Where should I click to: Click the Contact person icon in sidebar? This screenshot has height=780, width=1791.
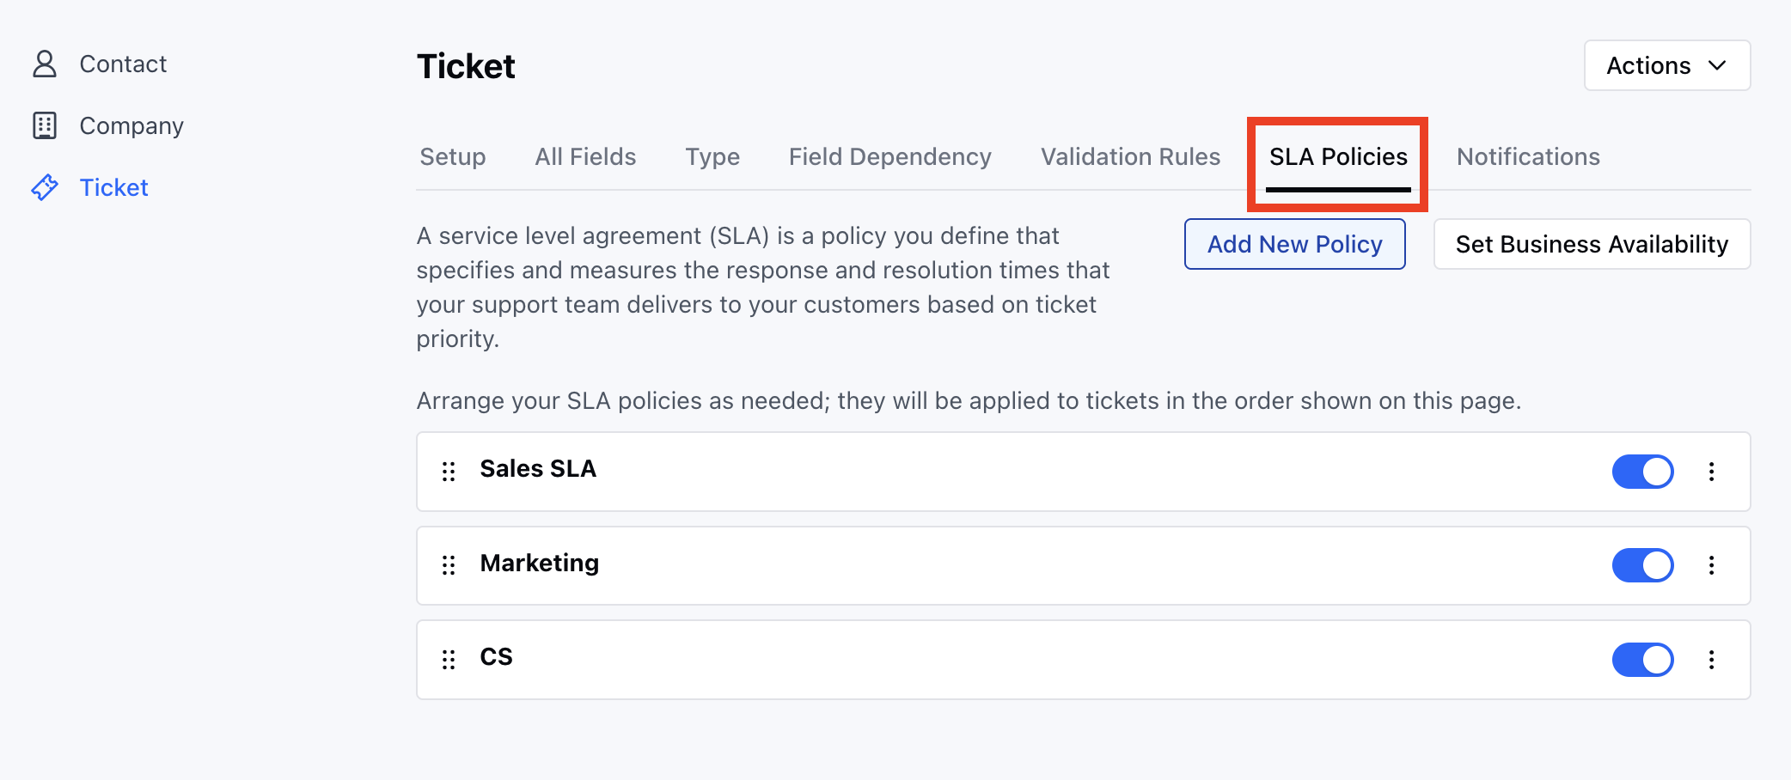(x=45, y=64)
